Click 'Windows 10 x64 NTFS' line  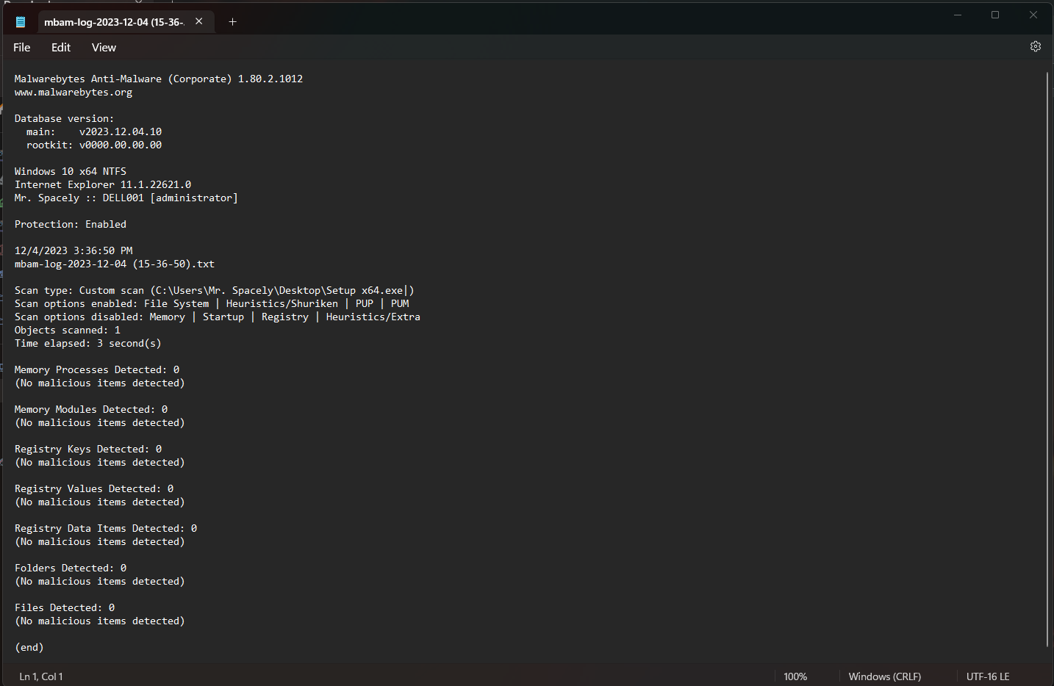click(71, 171)
